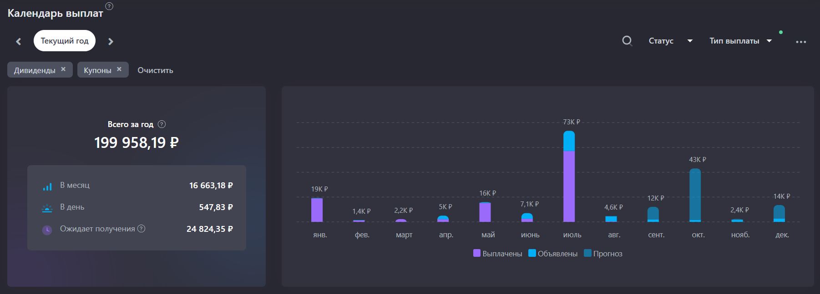Viewport: 820px width, 294px height.
Task: Open help icon next to Ожидает получения
Action: tap(142, 229)
